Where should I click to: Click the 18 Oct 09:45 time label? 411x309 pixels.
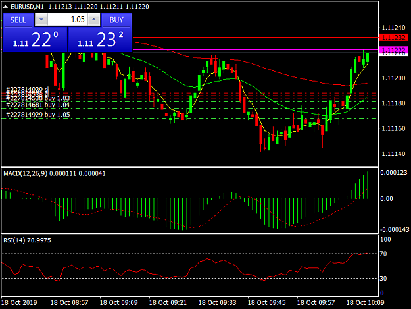click(266, 302)
